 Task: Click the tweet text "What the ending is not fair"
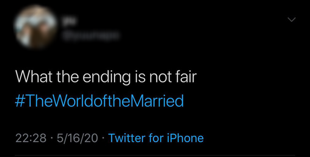click(x=106, y=77)
